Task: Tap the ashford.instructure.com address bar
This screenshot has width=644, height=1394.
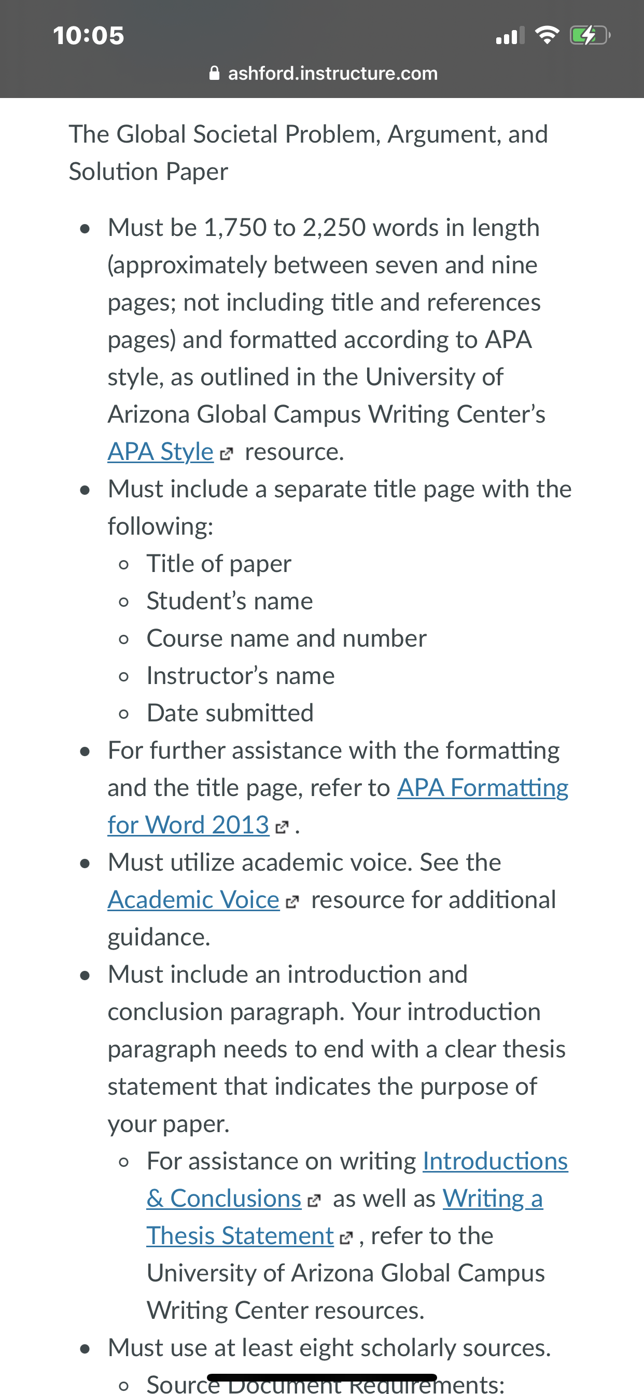Action: point(323,73)
